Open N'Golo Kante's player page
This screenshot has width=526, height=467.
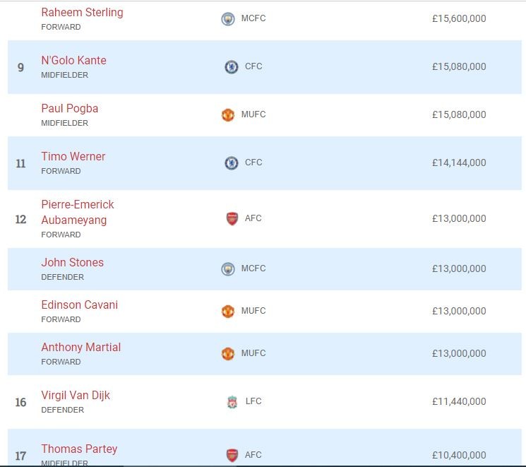pyautogui.click(x=73, y=61)
